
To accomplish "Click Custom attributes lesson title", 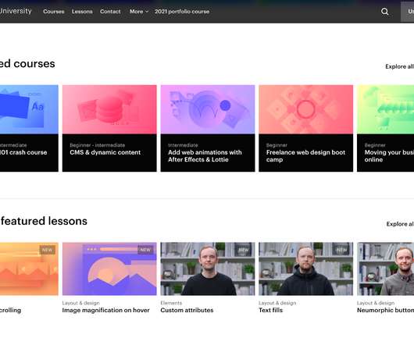I will click(x=187, y=310).
